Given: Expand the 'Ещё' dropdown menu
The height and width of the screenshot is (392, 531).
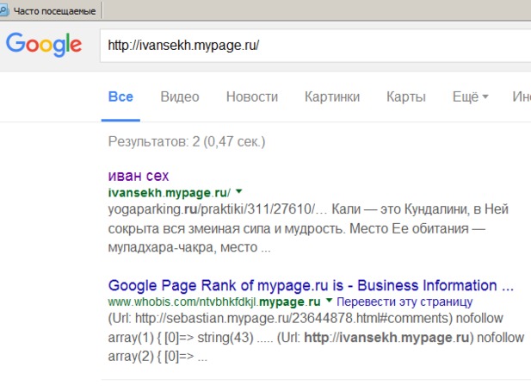Looking at the screenshot, I should coord(471,97).
